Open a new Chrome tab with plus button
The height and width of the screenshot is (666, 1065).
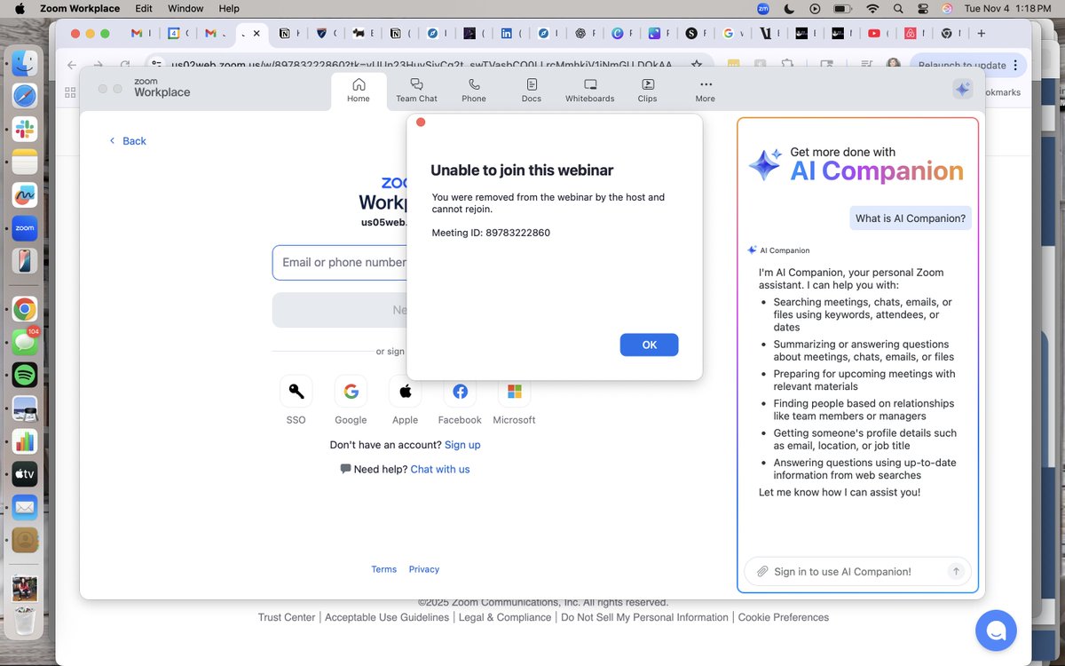tap(981, 33)
